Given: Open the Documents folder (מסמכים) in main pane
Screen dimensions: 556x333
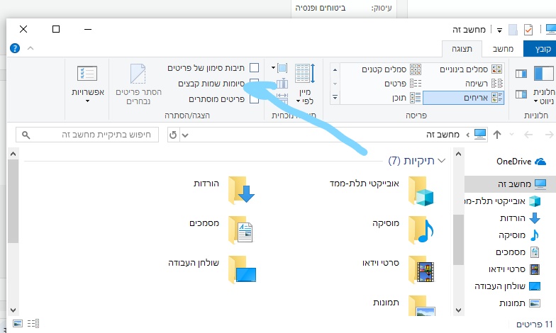Looking at the screenshot, I should click(x=222, y=230).
